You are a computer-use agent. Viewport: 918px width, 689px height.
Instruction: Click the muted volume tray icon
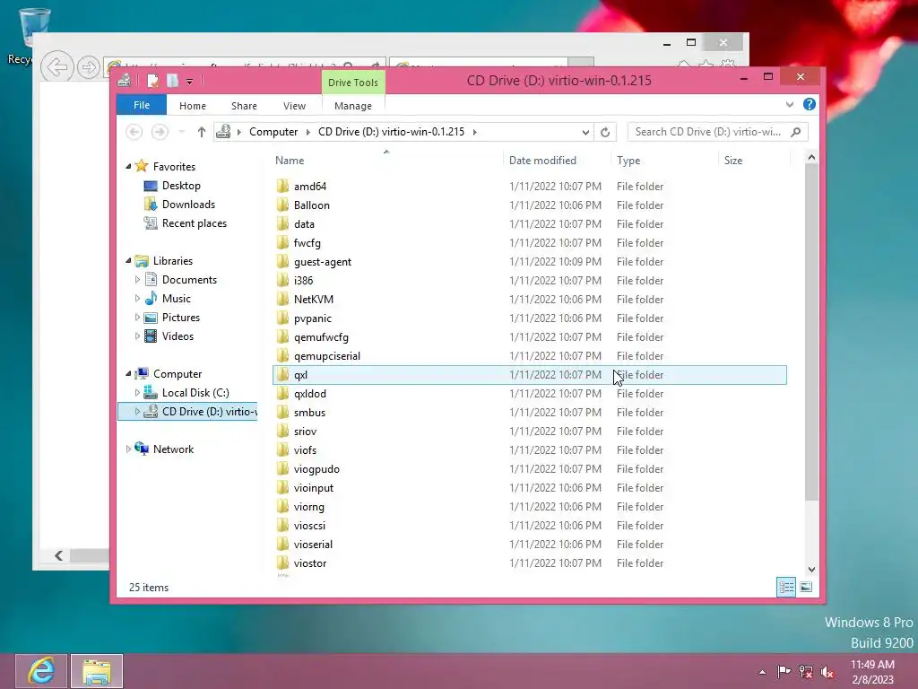pyautogui.click(x=827, y=672)
